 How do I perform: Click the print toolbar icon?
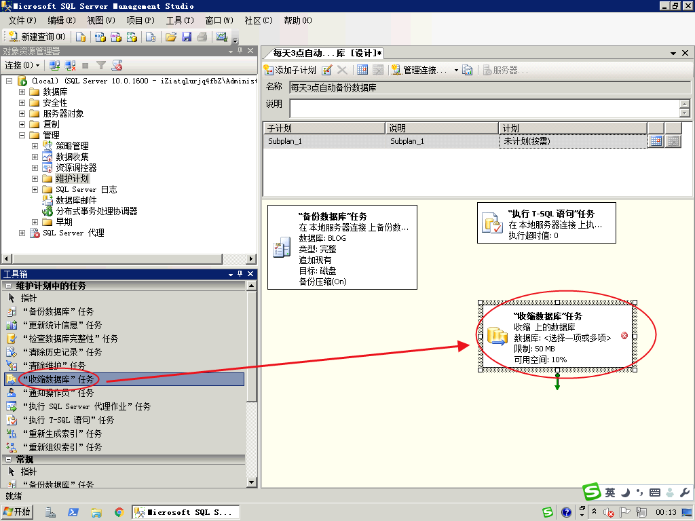202,37
